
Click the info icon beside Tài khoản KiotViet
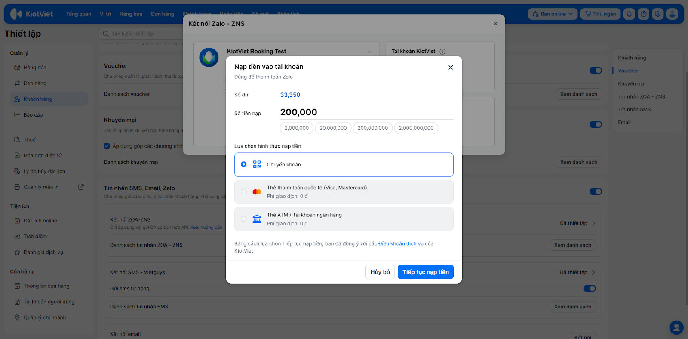[x=442, y=52]
